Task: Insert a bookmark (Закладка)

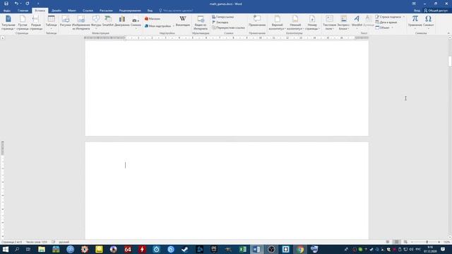Action: 220,22
